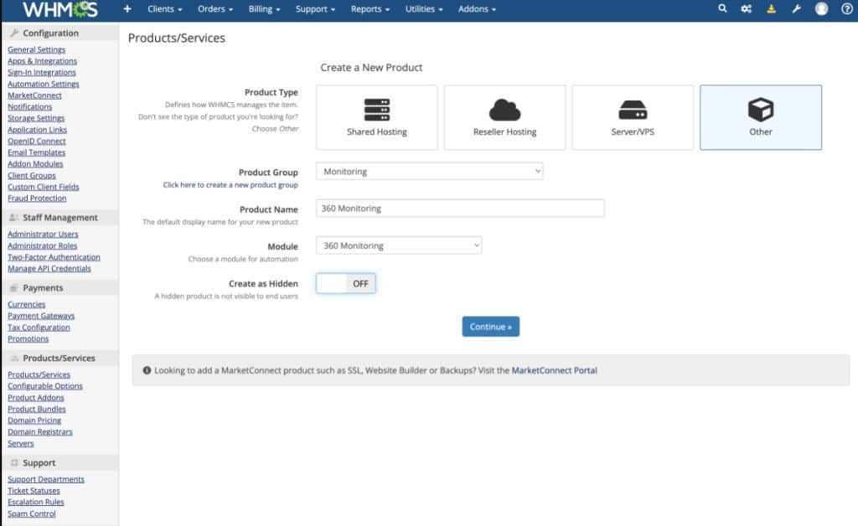Click the help question mark icon
The height and width of the screenshot is (526, 858).
coord(846,8)
